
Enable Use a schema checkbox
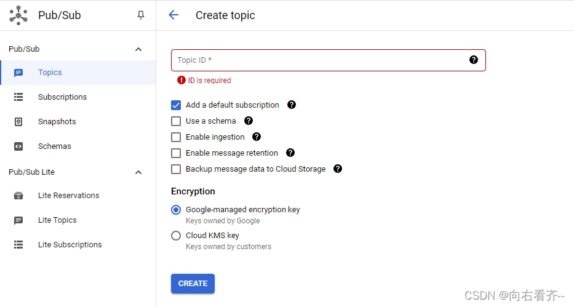[x=176, y=121]
